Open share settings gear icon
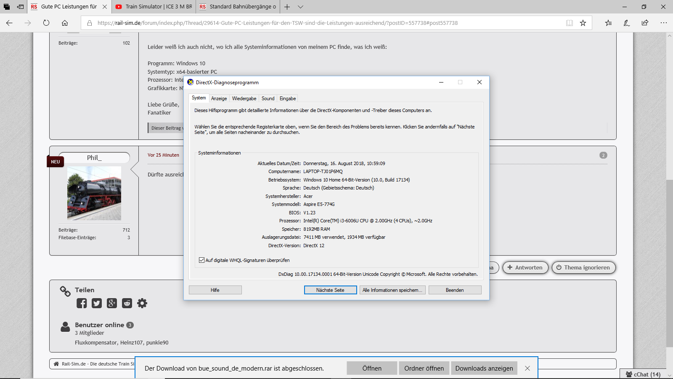Image resolution: width=673 pixels, height=379 pixels. coord(142,303)
